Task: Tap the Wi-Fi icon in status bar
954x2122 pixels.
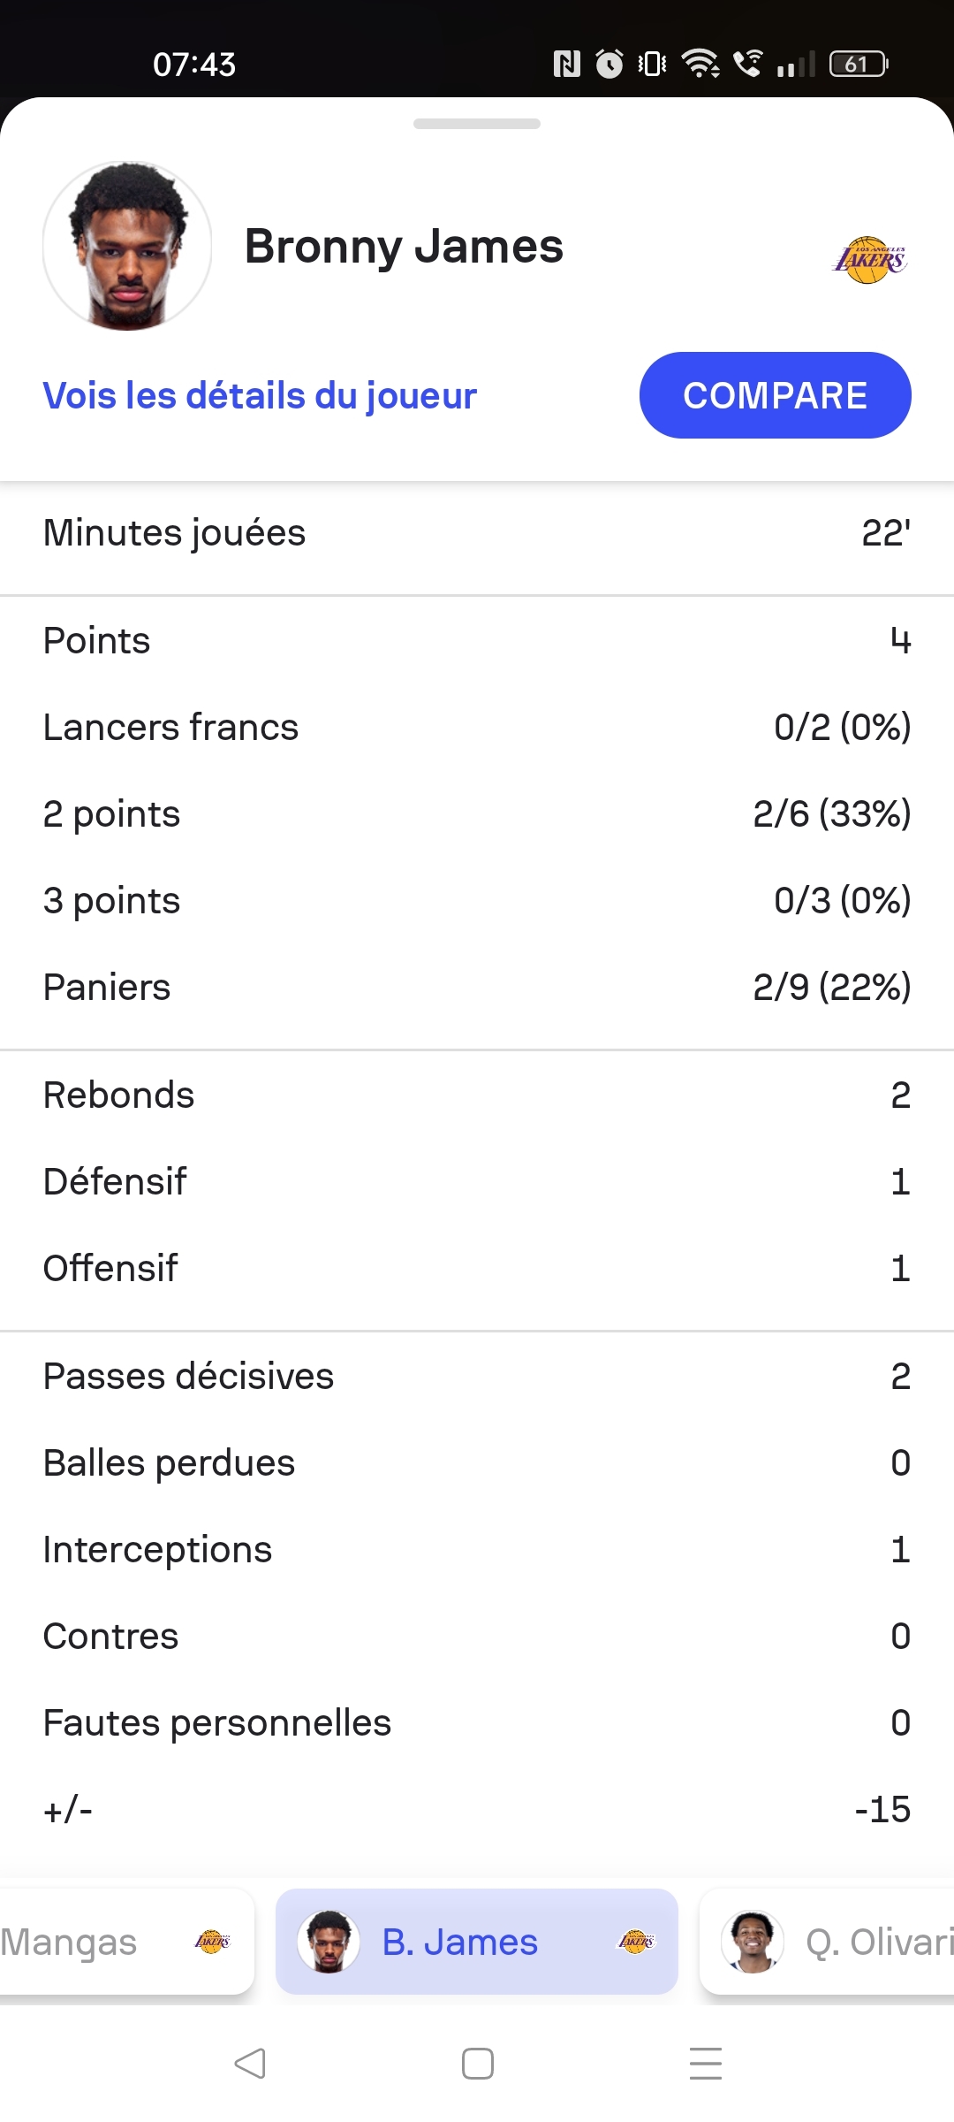Action: point(700,64)
